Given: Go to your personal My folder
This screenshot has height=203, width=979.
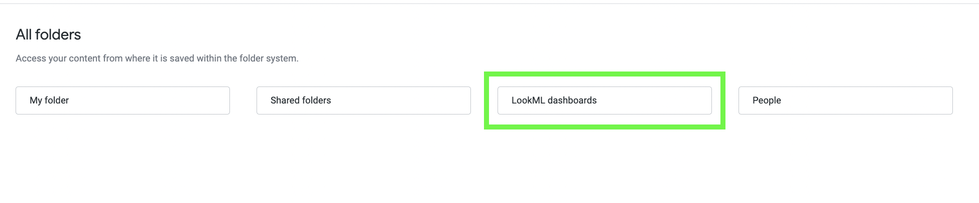Looking at the screenshot, I should (123, 100).
